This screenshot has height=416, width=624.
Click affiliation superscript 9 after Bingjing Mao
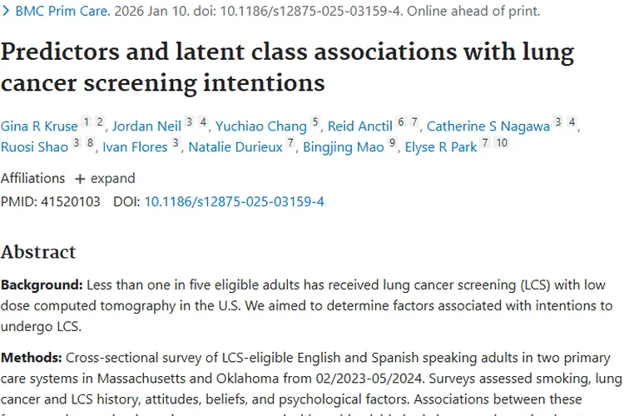(393, 143)
